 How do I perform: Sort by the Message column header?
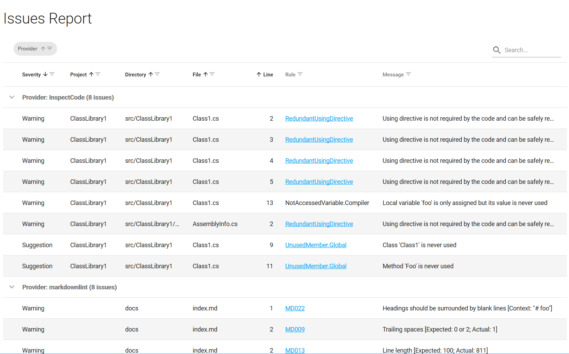pos(393,75)
